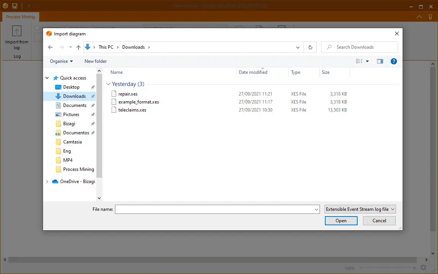Open the File name dropdown arrow

pyautogui.click(x=317, y=209)
